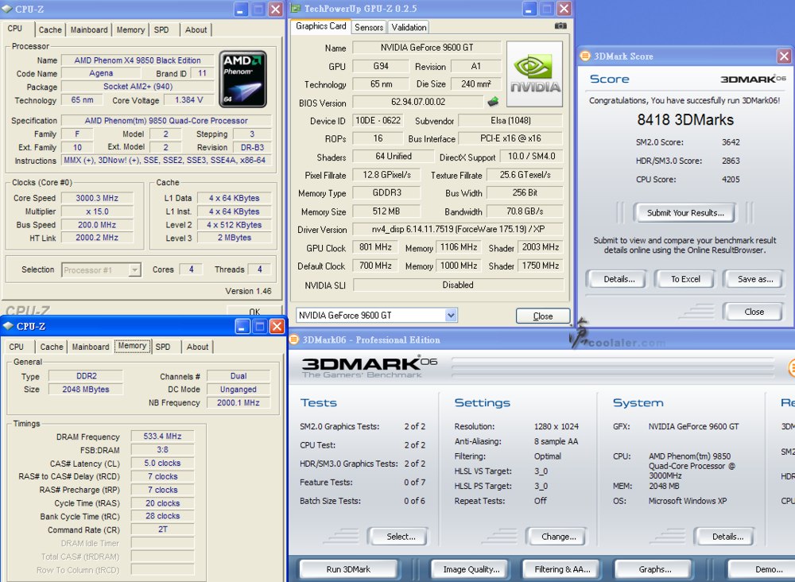This screenshot has height=582, width=795.
Task: Open Memory tab in top CPU-Z
Action: [130, 30]
